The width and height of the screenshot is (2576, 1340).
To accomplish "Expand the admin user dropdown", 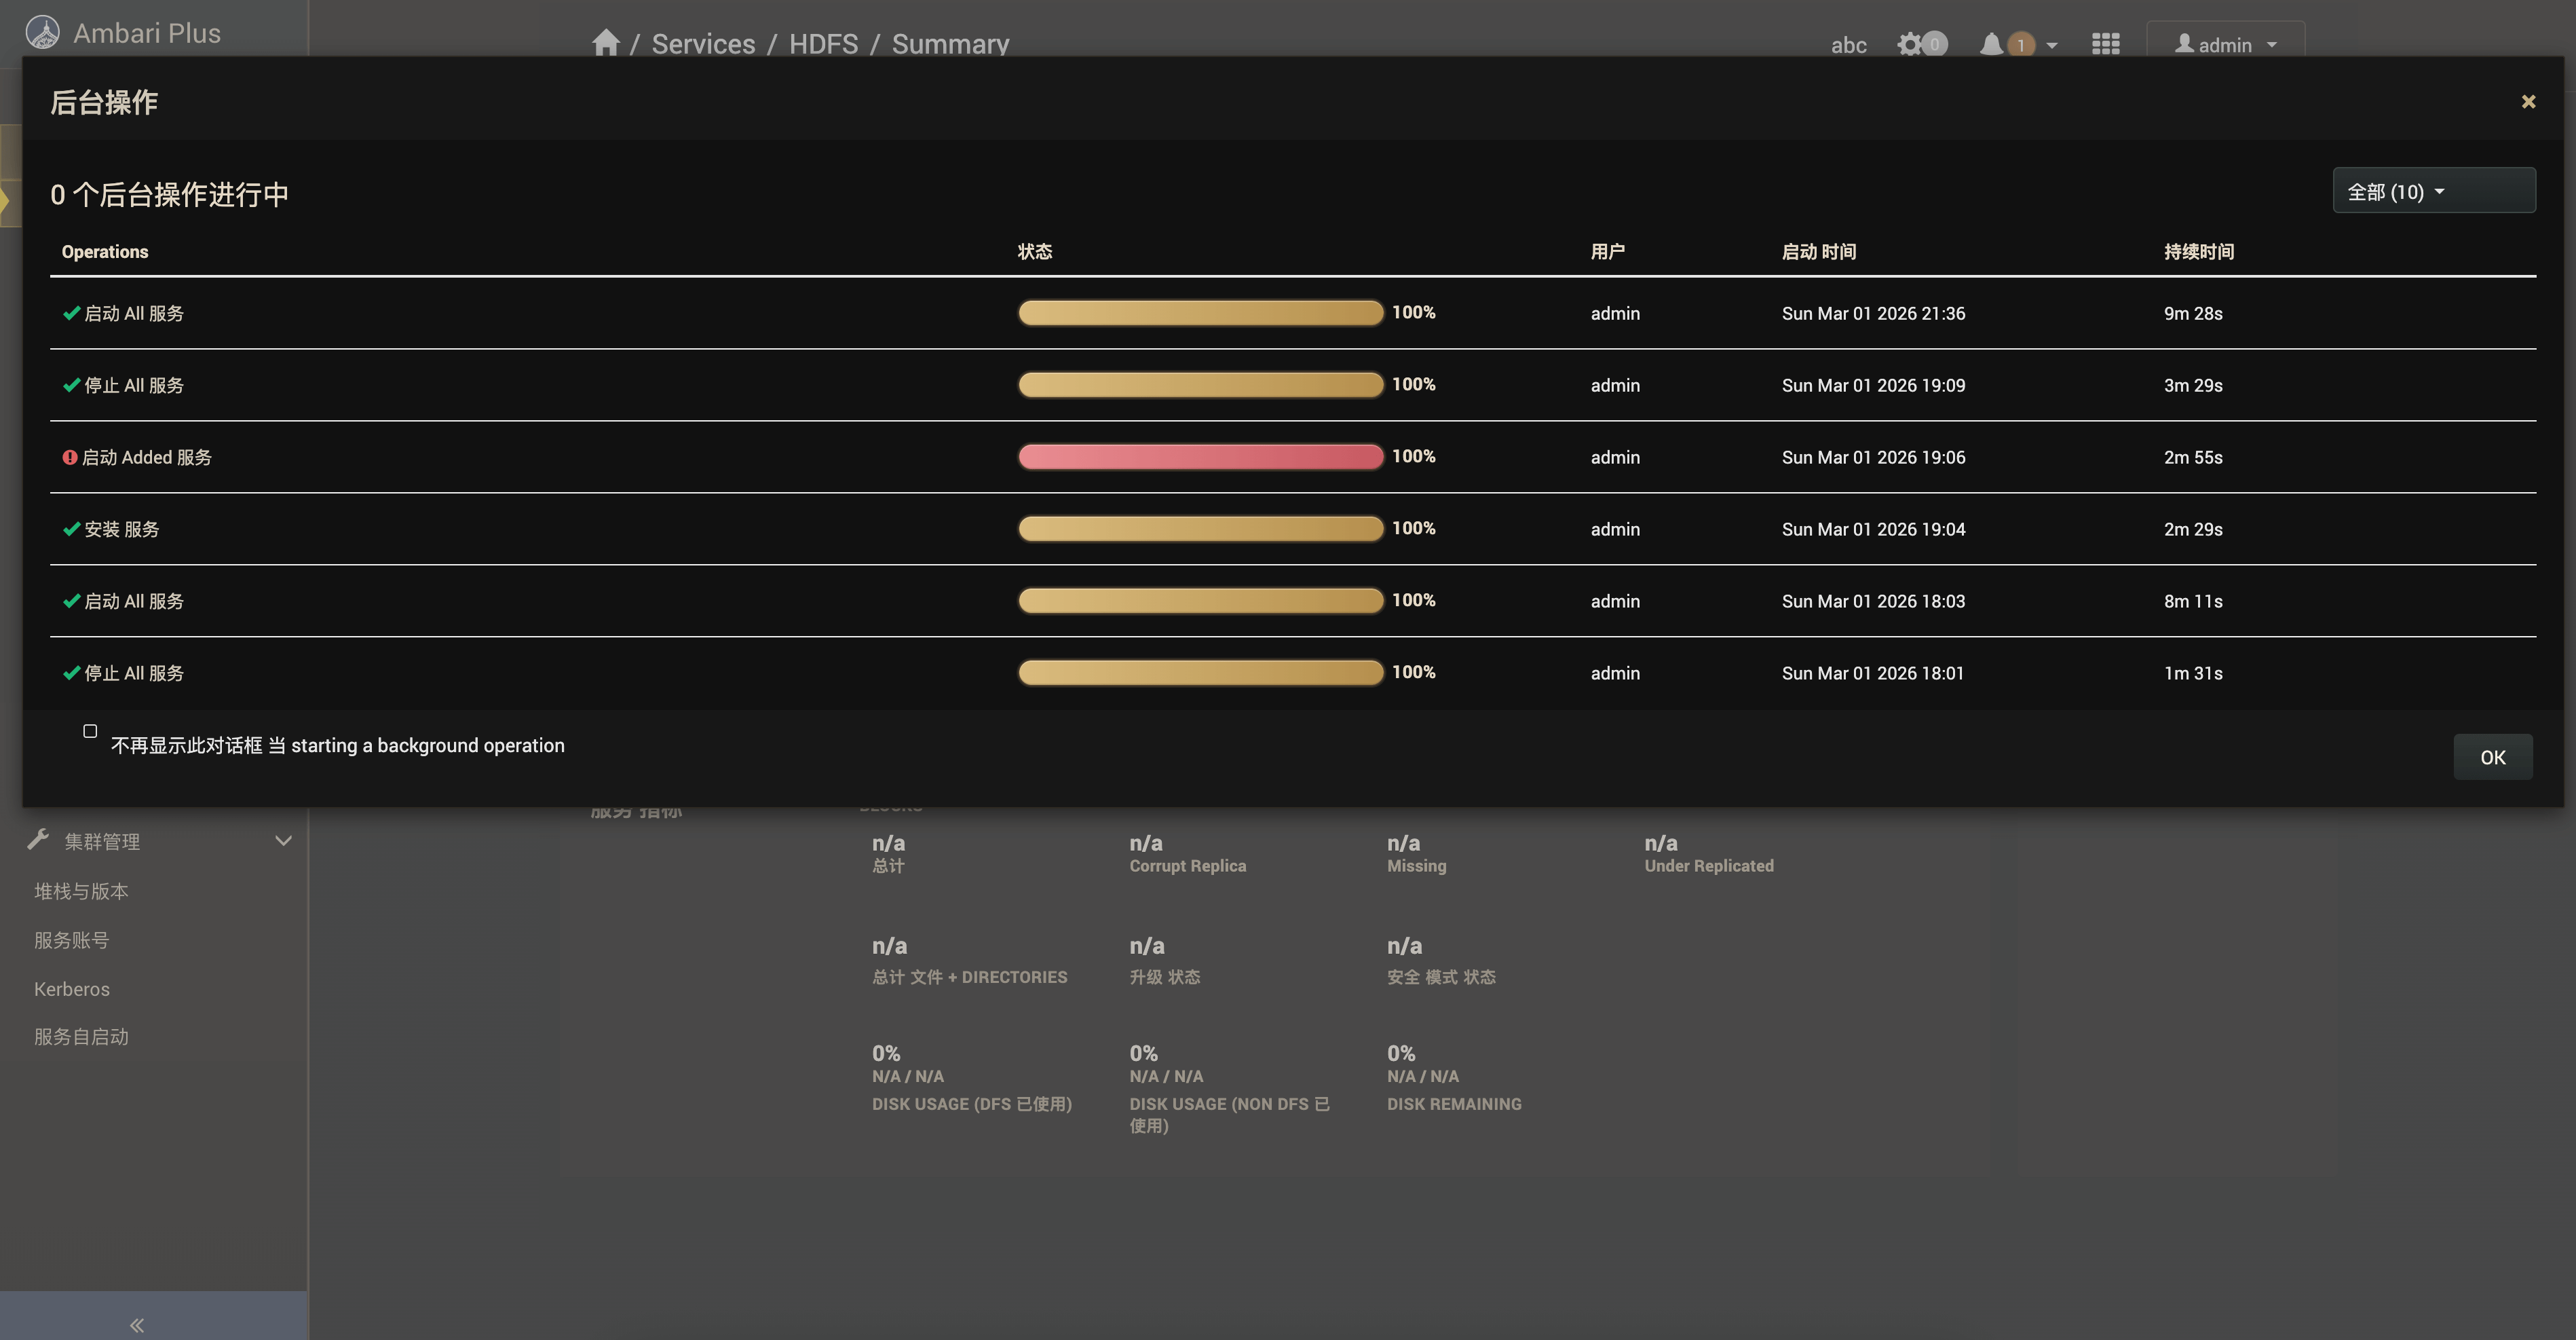I will 2225,45.
